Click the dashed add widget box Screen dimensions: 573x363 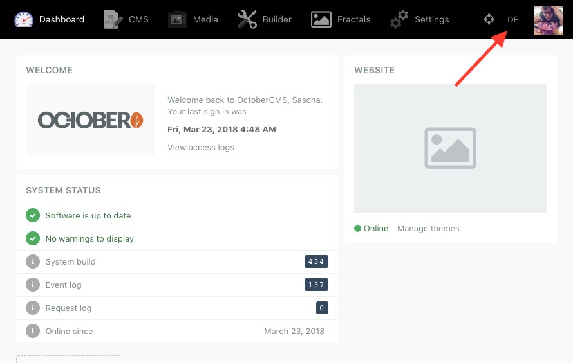[x=68, y=359]
